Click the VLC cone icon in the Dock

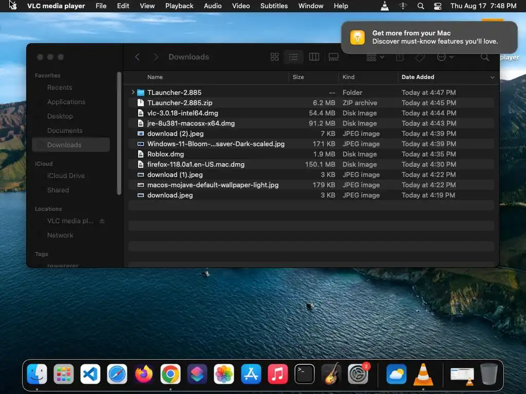(x=423, y=373)
